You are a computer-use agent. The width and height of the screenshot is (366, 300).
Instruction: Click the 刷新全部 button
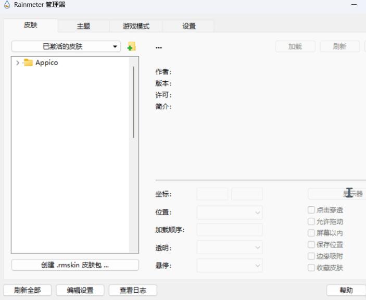point(27,291)
